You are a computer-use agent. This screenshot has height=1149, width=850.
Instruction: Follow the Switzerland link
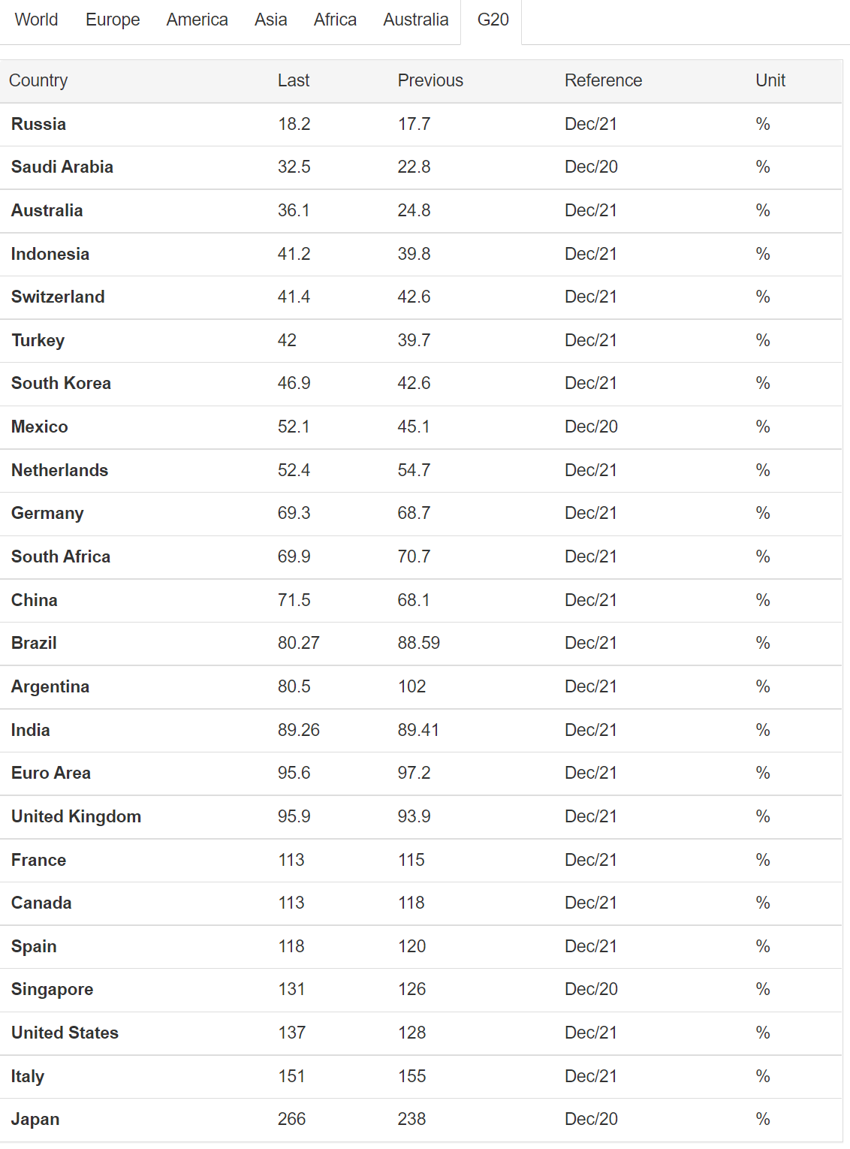pyautogui.click(x=58, y=297)
